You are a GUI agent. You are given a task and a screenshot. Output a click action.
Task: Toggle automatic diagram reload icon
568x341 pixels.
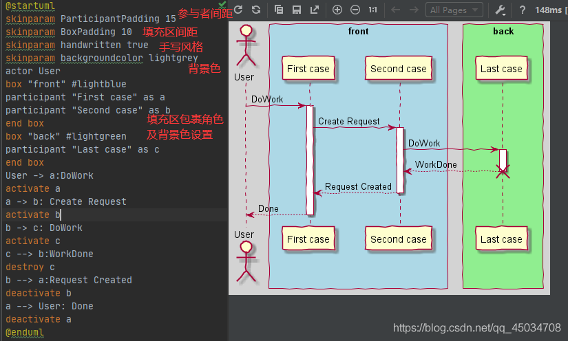(x=256, y=10)
